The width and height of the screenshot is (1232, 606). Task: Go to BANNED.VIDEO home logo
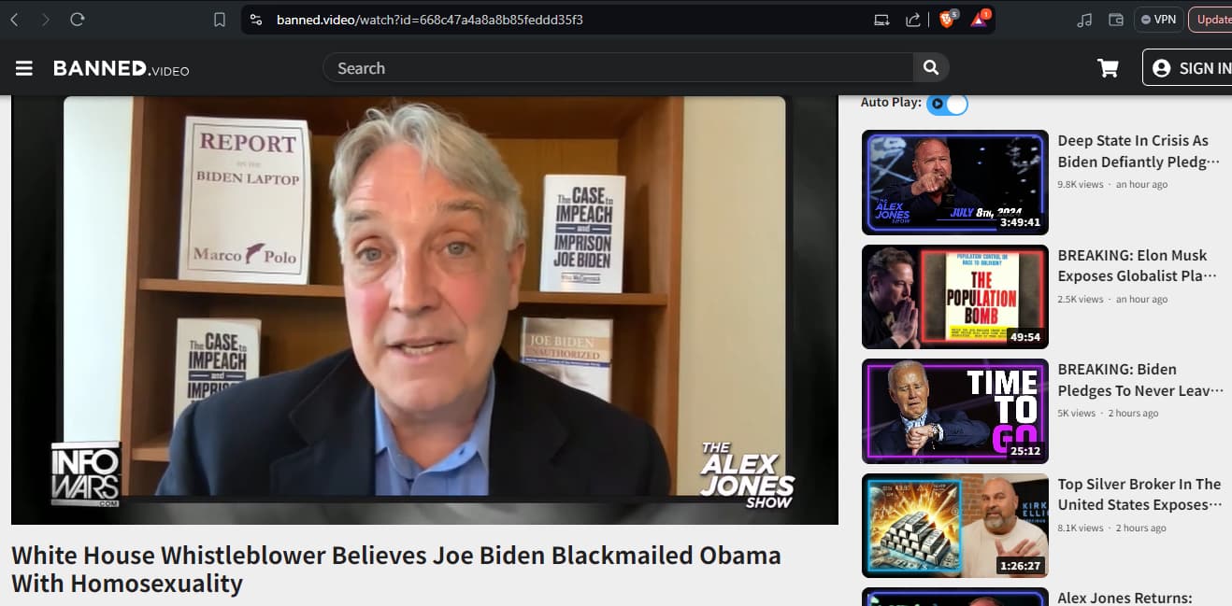tap(122, 68)
